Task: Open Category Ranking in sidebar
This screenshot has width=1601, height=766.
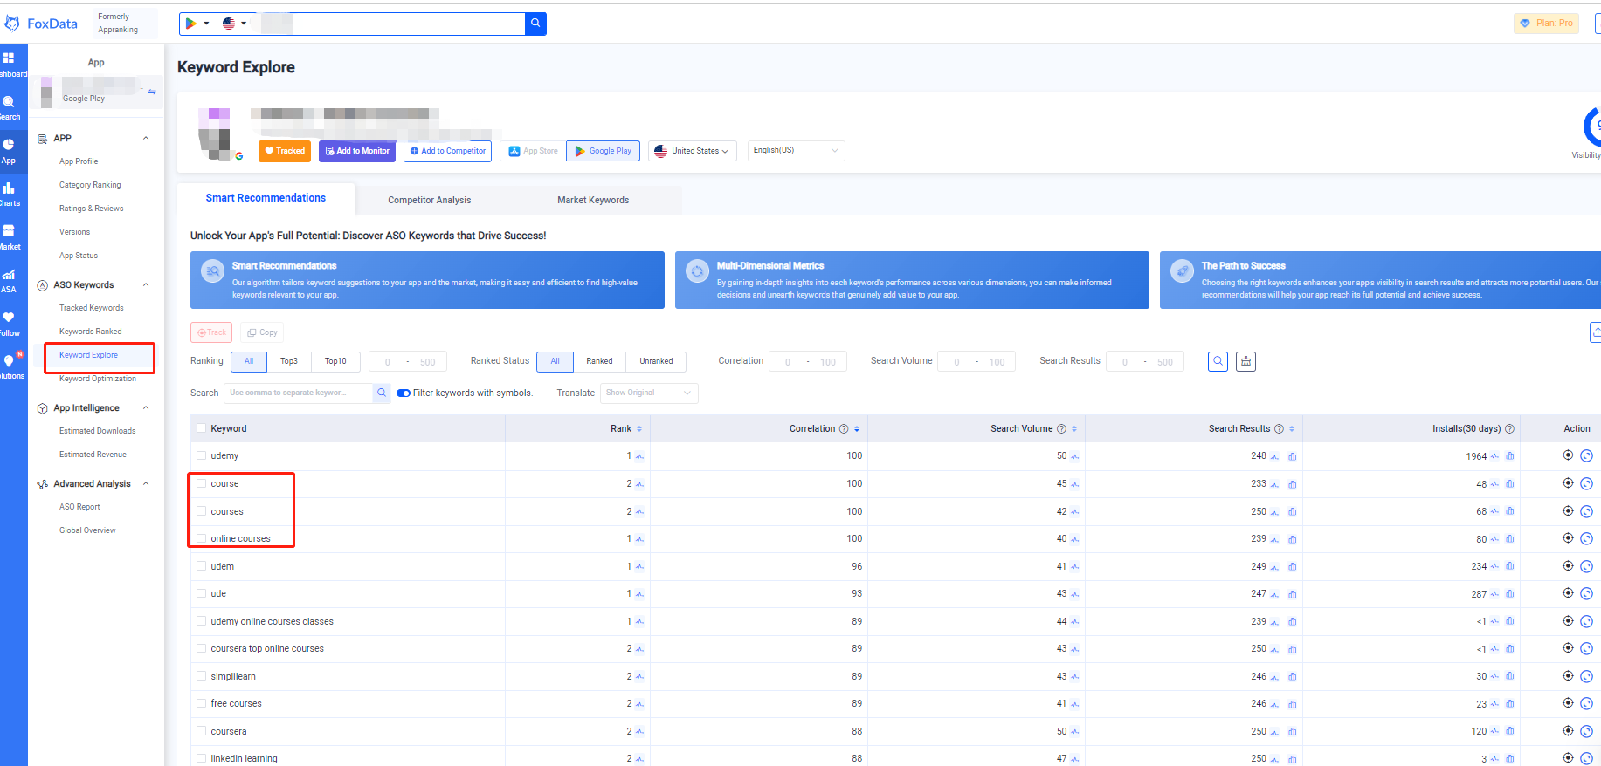Action: 90,185
